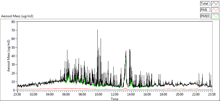Click the 22:00 time axis label
This screenshot has width=220, height=101.
pos(196,94)
